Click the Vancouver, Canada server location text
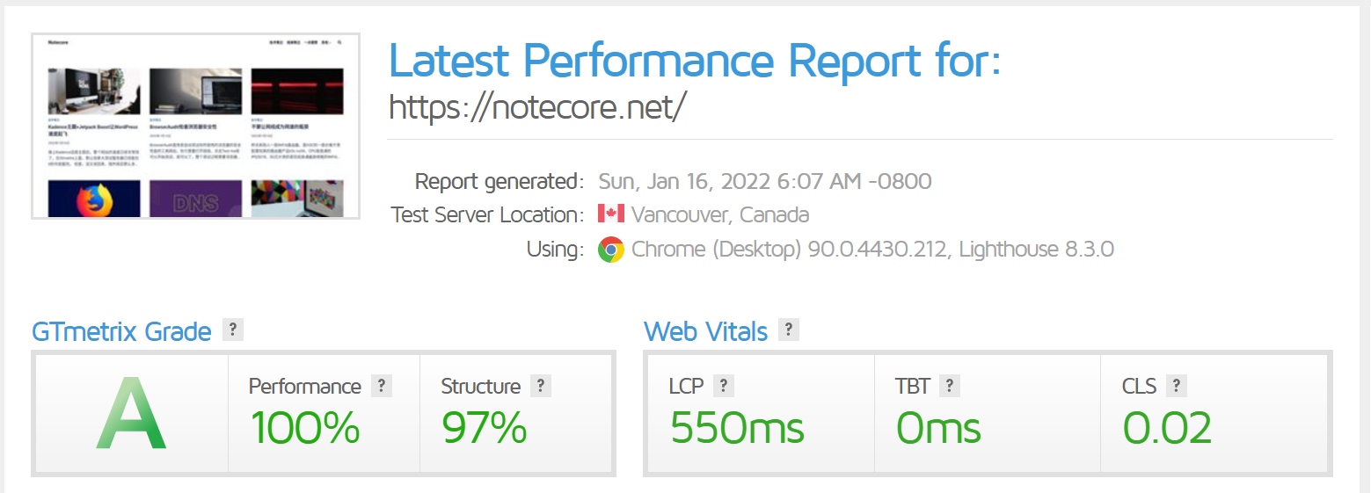Screen dimensions: 1371x493 pyautogui.click(x=720, y=215)
